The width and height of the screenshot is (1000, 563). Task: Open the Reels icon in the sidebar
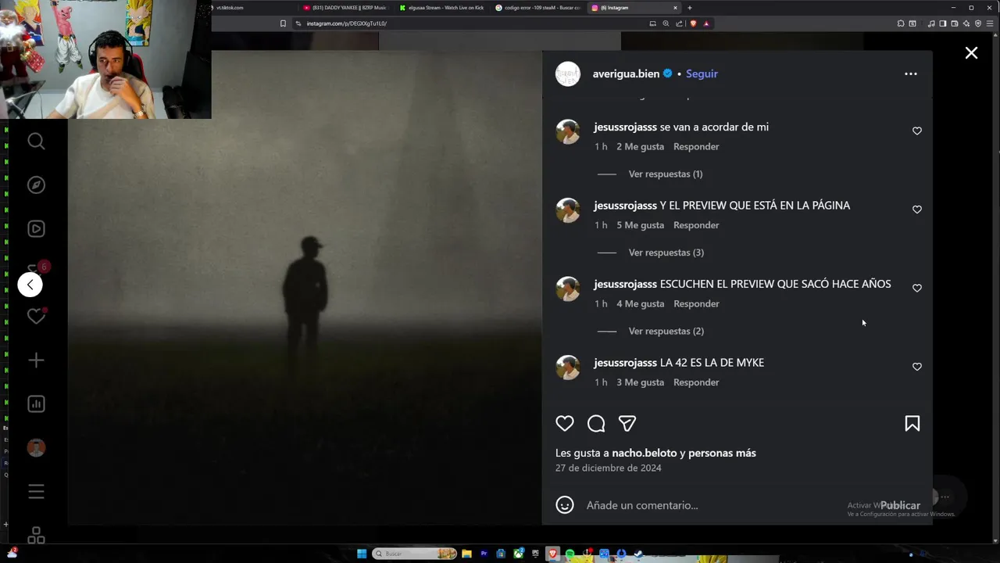point(36,229)
